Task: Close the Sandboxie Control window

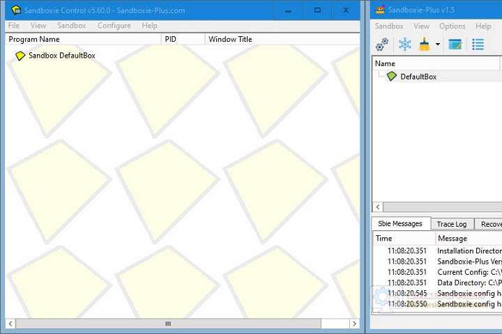Action: tap(346, 10)
